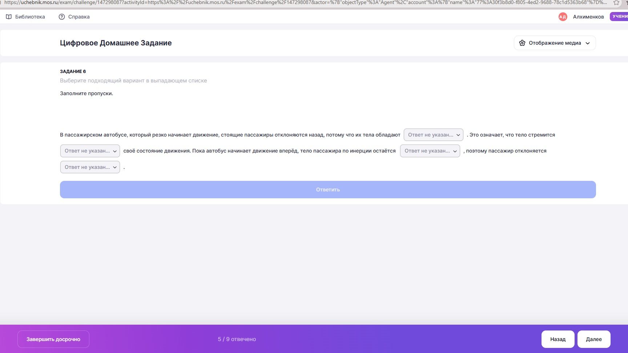
Task: Click the 'ЗАДАНИЕ 6' heading
Action: (x=73, y=72)
